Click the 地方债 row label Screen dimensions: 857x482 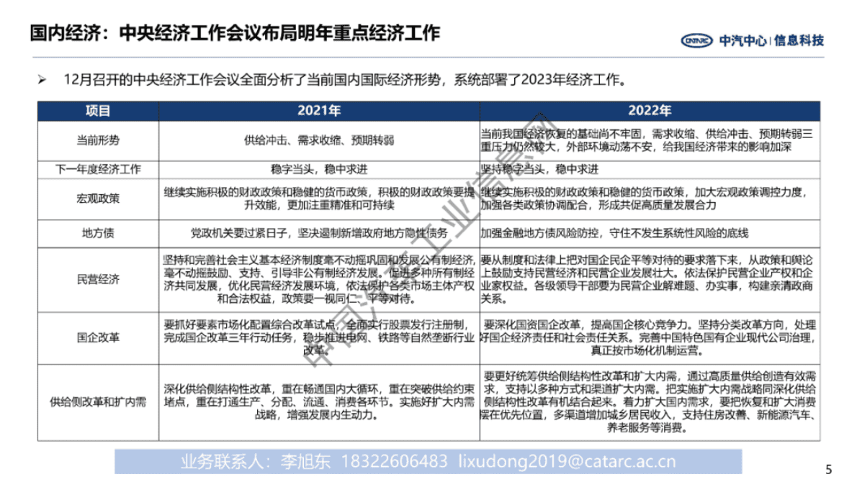click(x=99, y=232)
